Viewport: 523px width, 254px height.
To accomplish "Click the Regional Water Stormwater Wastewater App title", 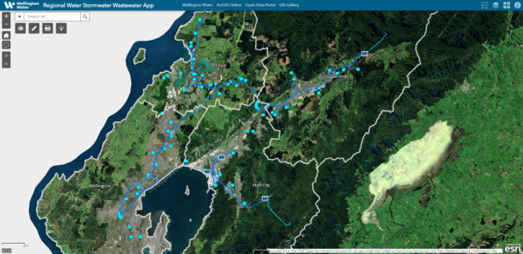I will point(99,5).
